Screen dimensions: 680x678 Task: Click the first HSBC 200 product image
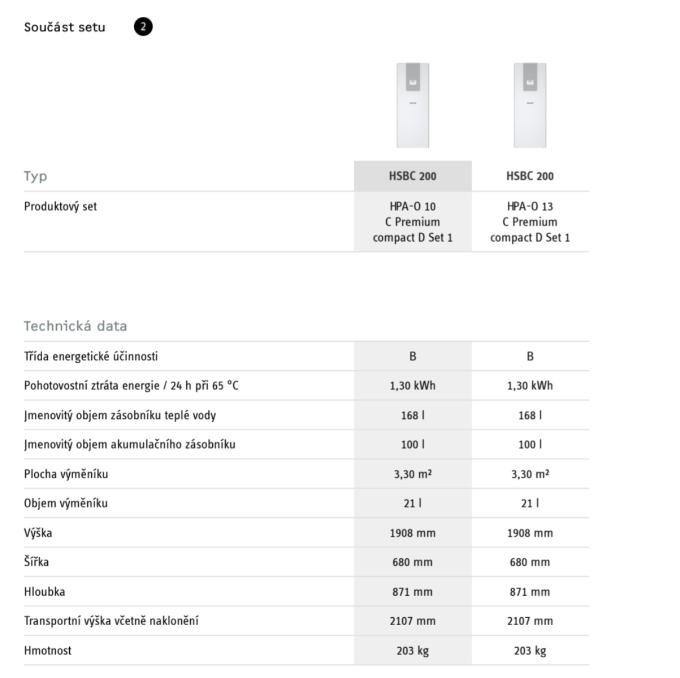point(413,105)
